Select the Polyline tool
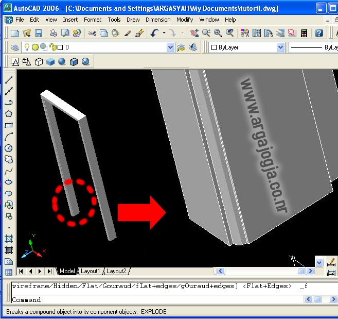The image size is (338, 319). [9, 103]
